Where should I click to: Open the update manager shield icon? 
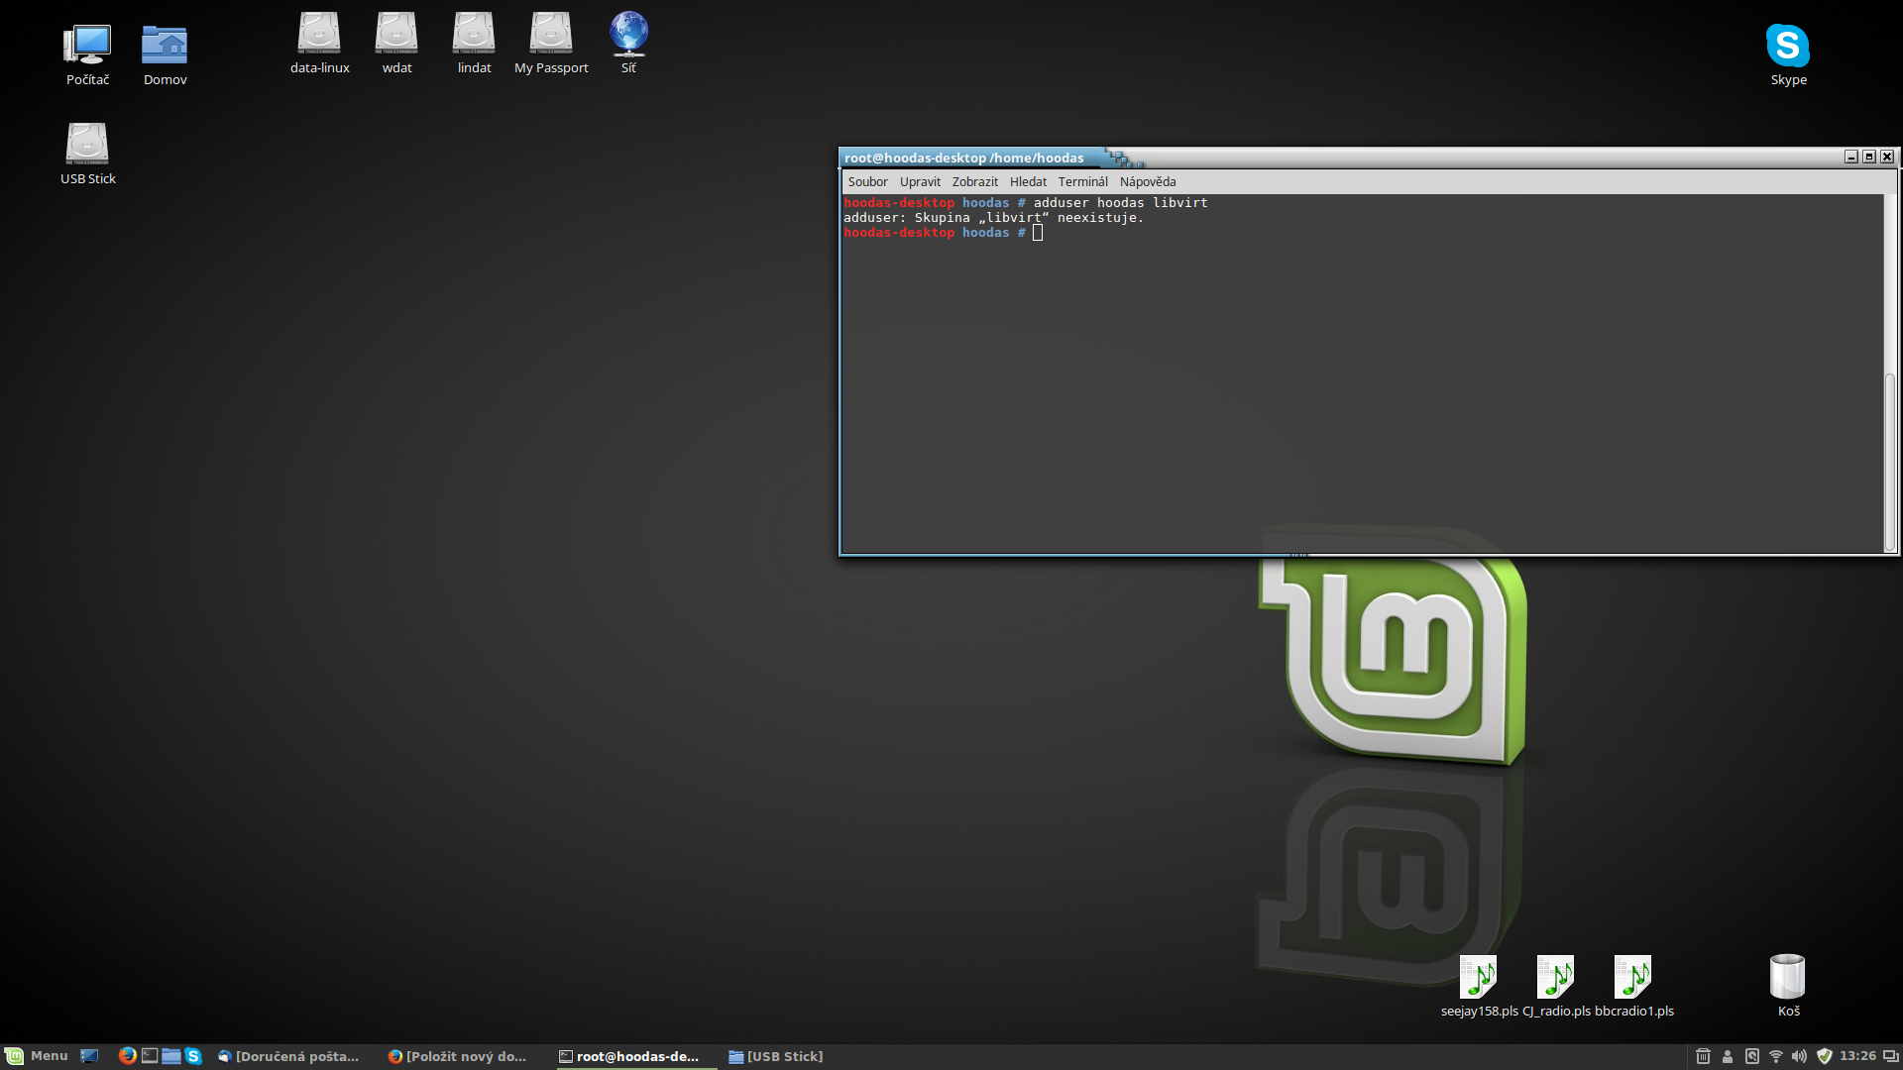coord(1825,1056)
